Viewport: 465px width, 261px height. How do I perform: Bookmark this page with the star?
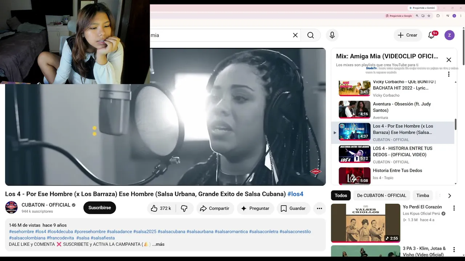(x=429, y=16)
